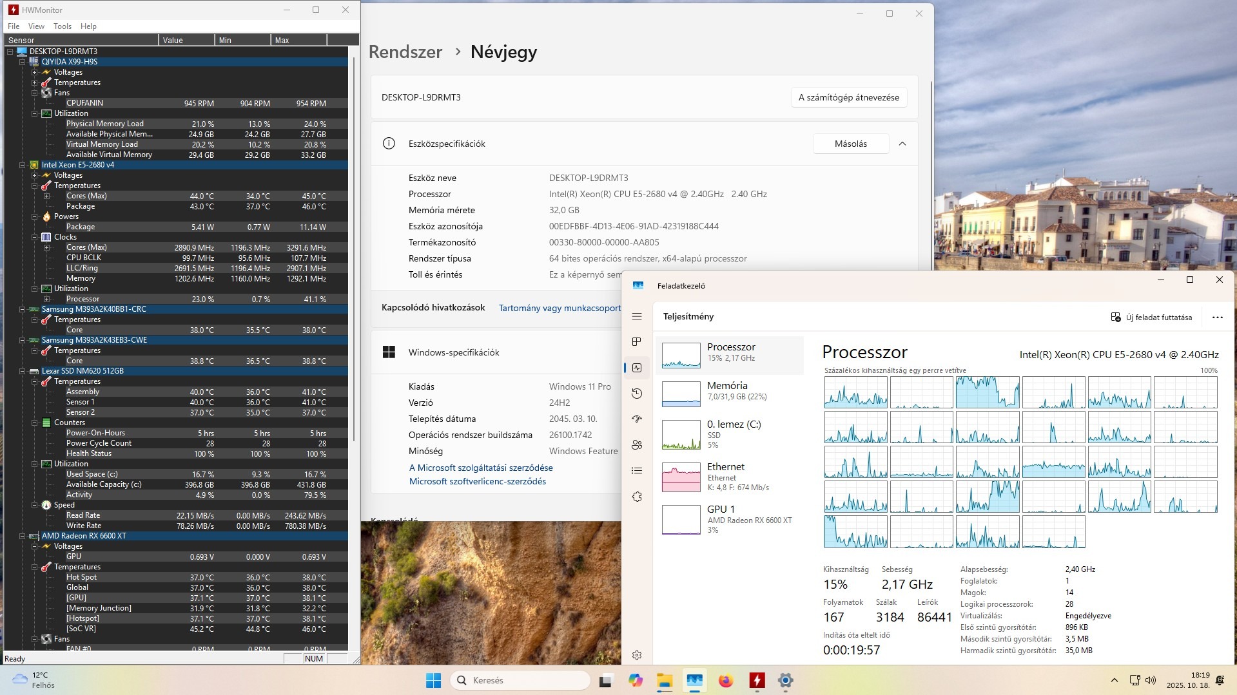Click the network icon in system tray
1237x695 pixels.
(1135, 680)
